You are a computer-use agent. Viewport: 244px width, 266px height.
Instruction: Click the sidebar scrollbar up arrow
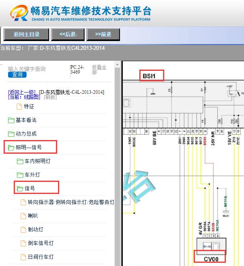pyautogui.click(x=117, y=64)
